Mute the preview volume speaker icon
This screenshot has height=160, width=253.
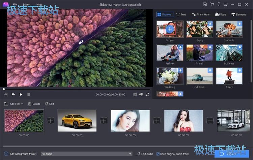pyautogui.click(x=141, y=95)
